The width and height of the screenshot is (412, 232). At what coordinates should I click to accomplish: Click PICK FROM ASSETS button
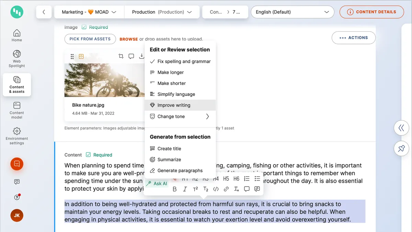[90, 39]
